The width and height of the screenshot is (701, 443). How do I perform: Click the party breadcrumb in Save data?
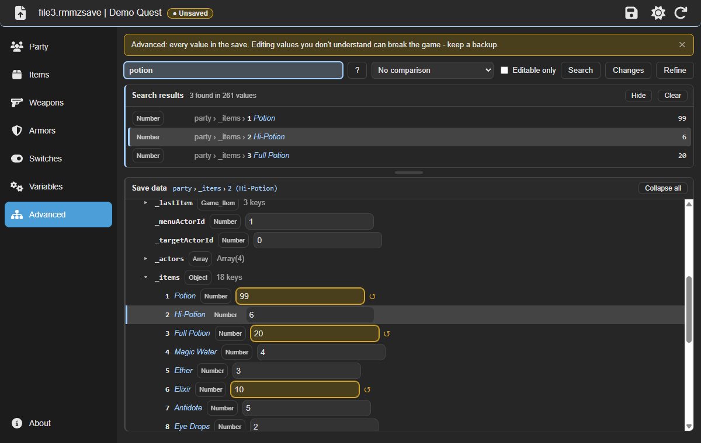(182, 188)
